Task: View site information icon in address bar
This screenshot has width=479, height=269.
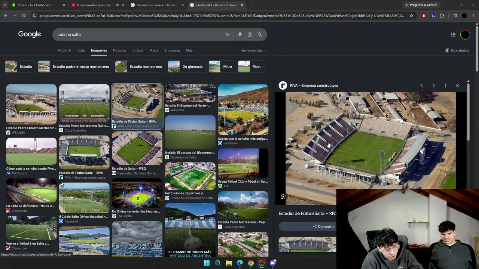Action: click(34, 16)
